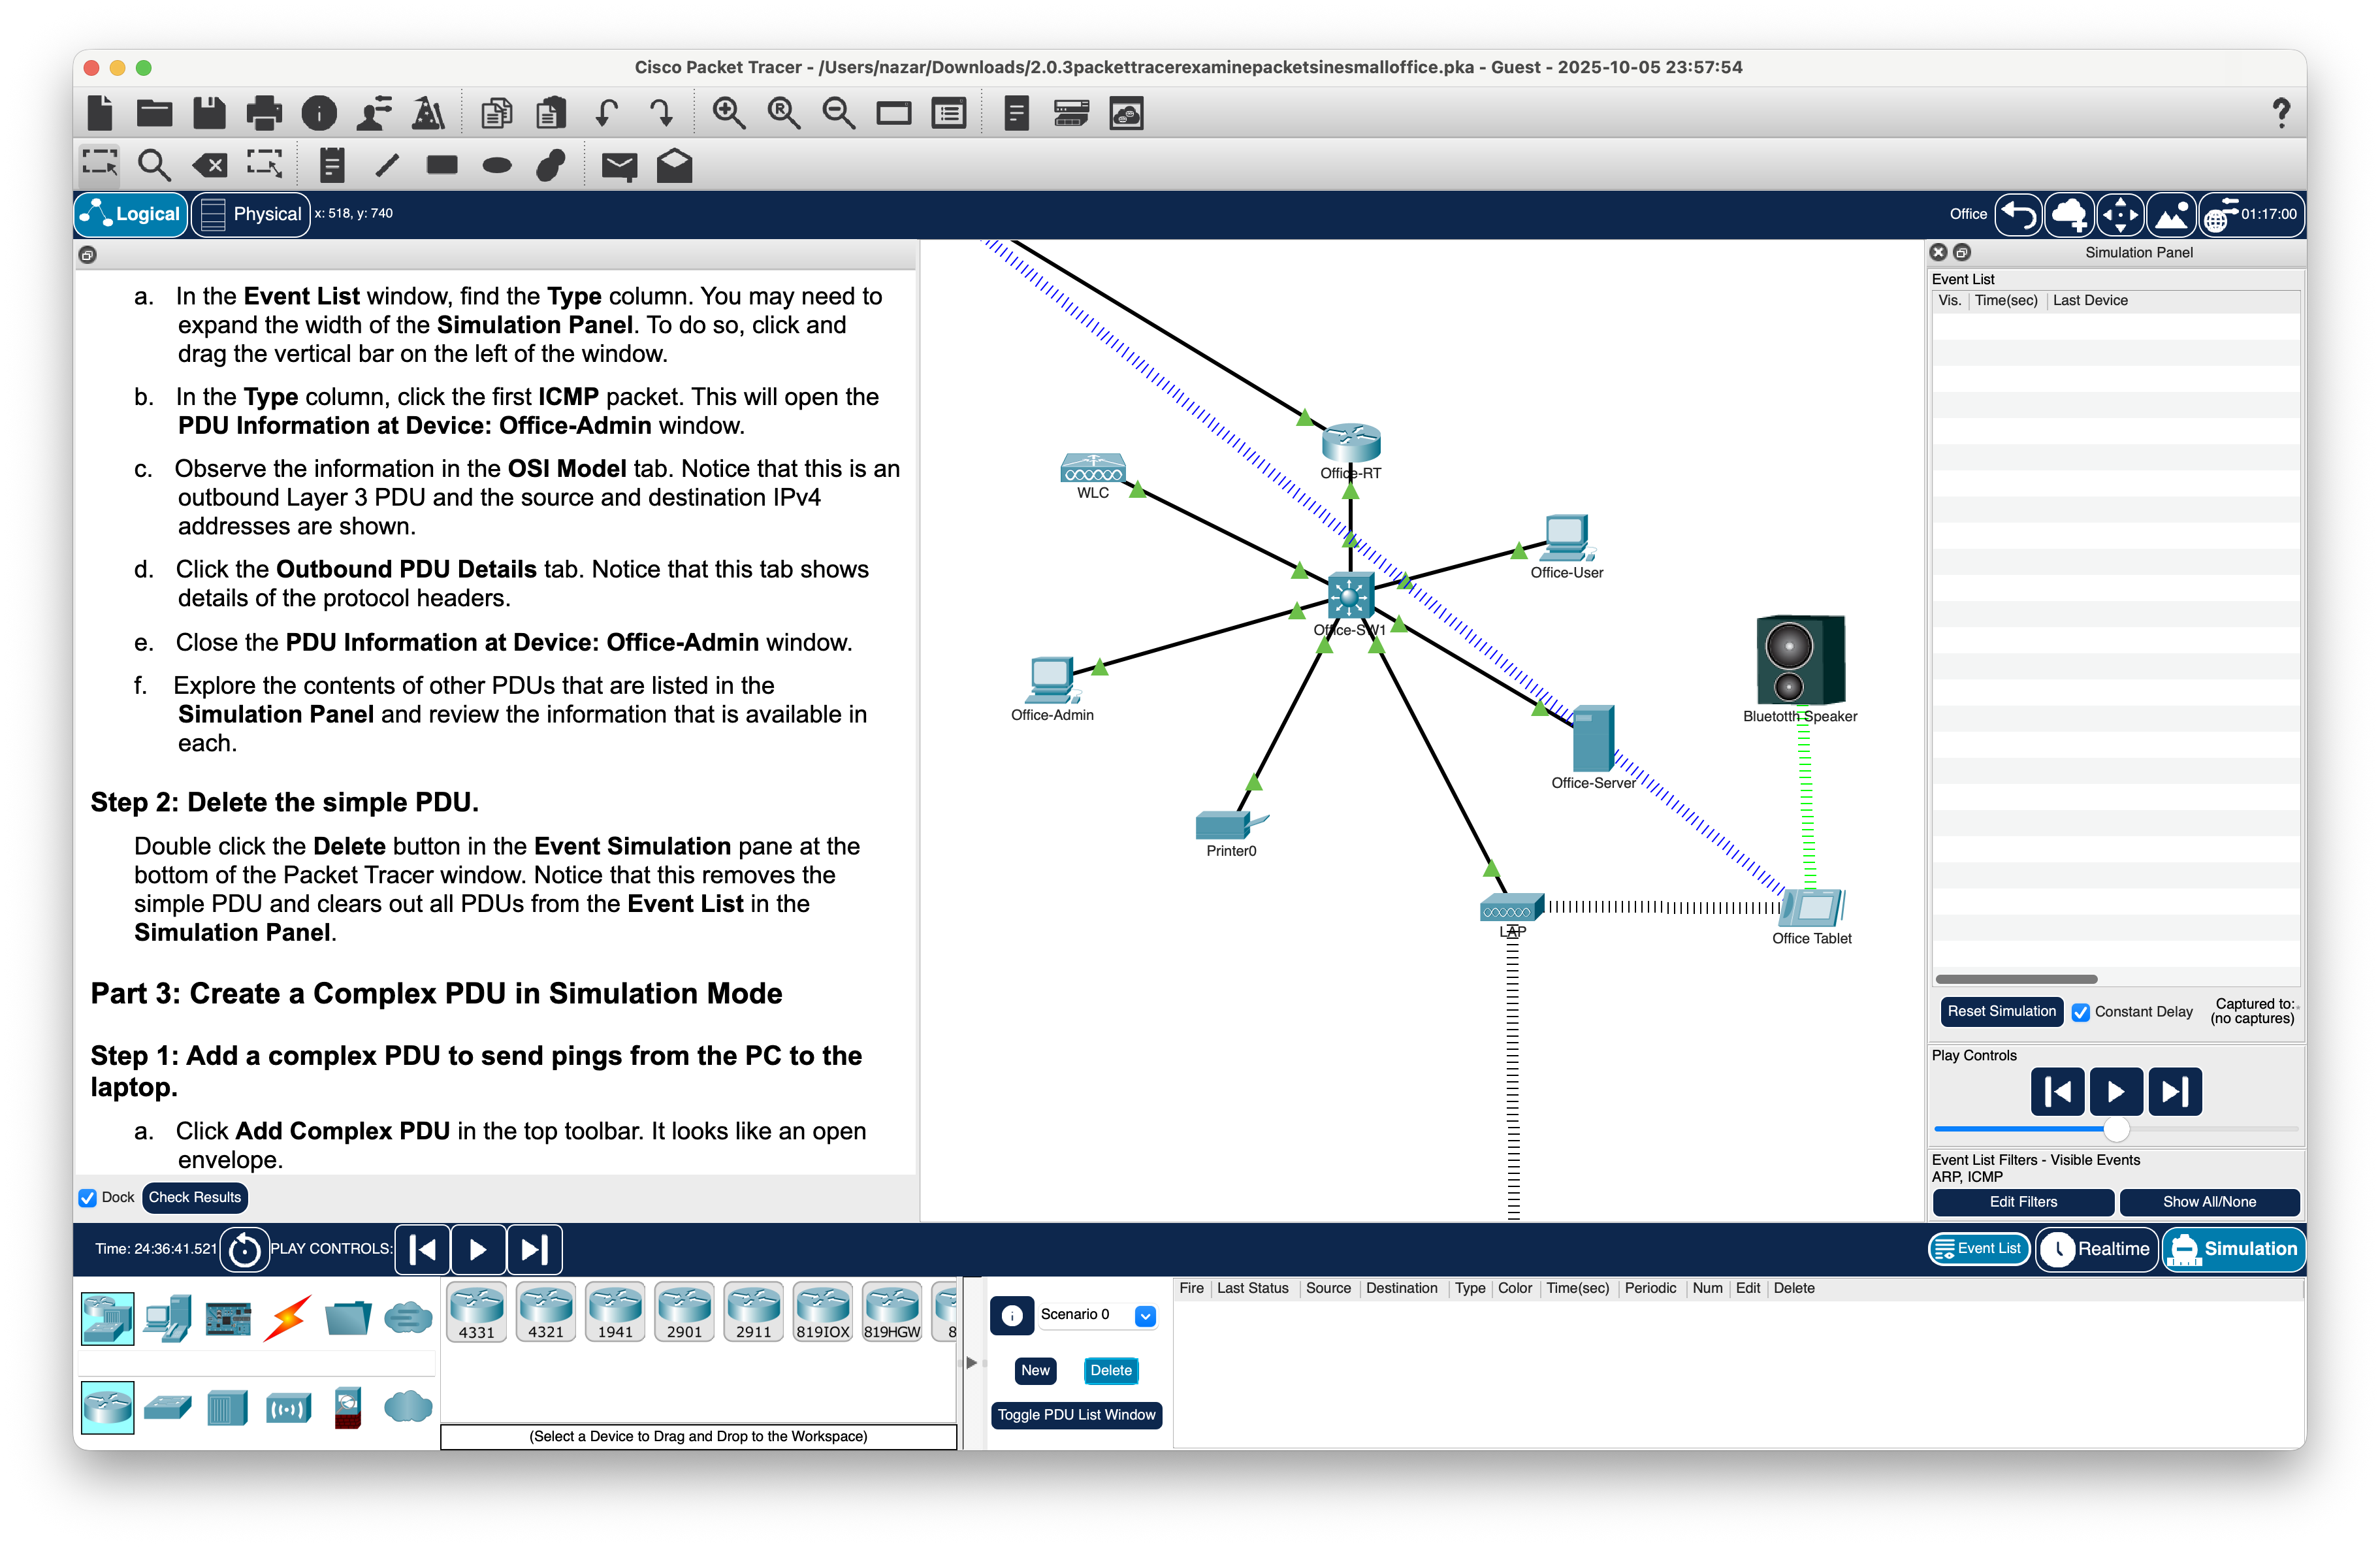This screenshot has height=1547, width=2380.
Task: Open the Activity Wizard icon
Action: (429, 113)
